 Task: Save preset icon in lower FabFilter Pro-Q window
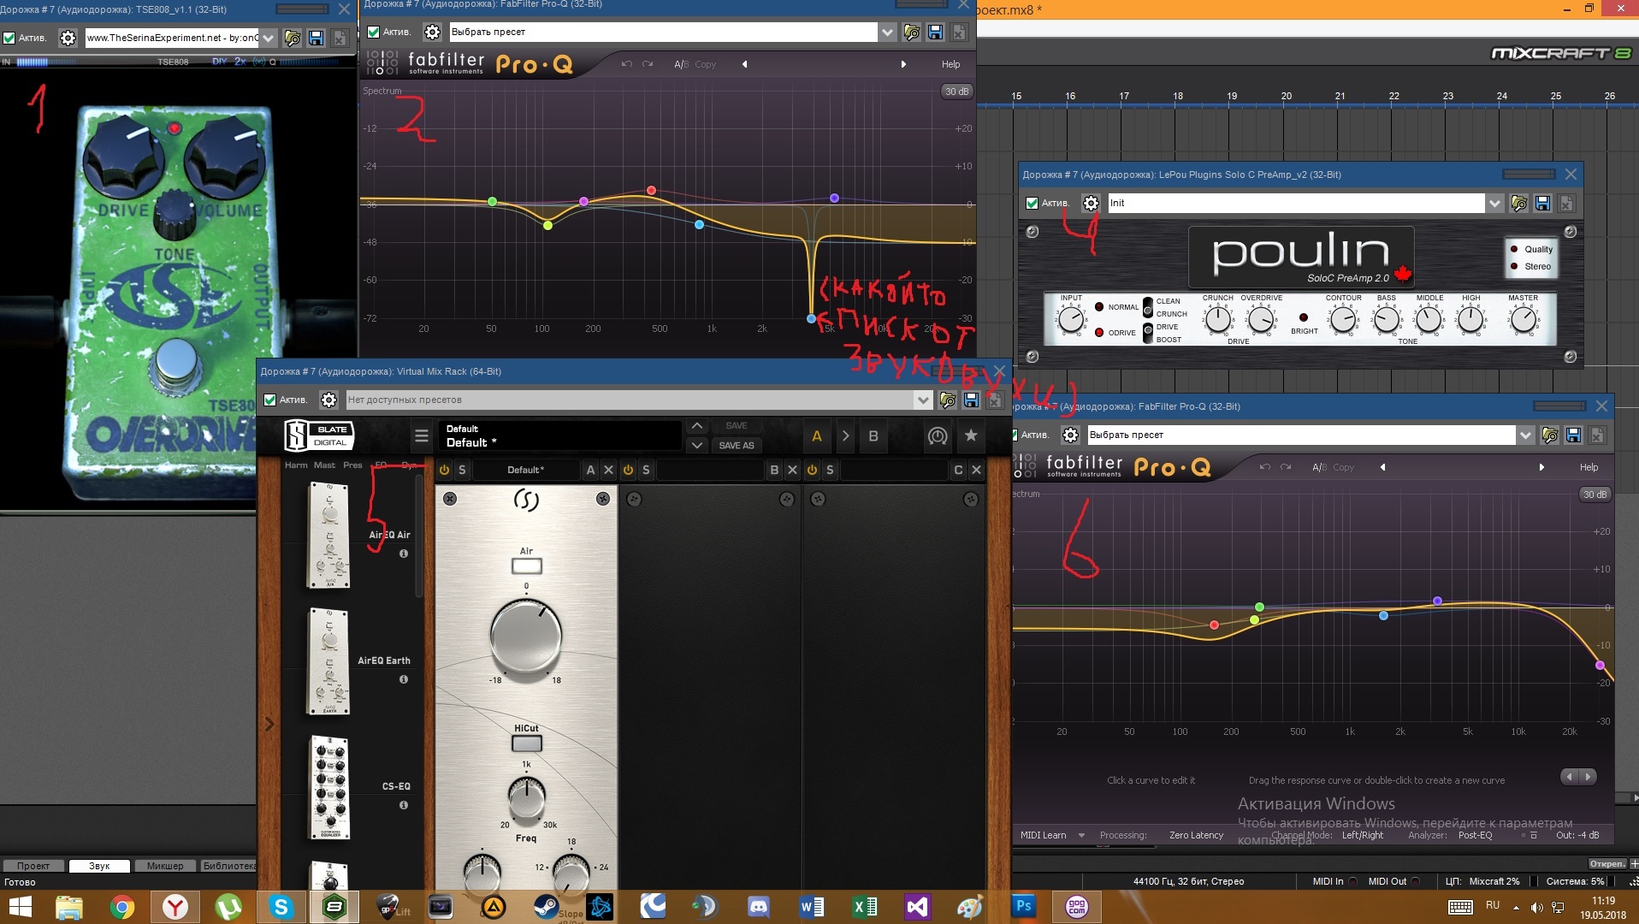point(1573,435)
